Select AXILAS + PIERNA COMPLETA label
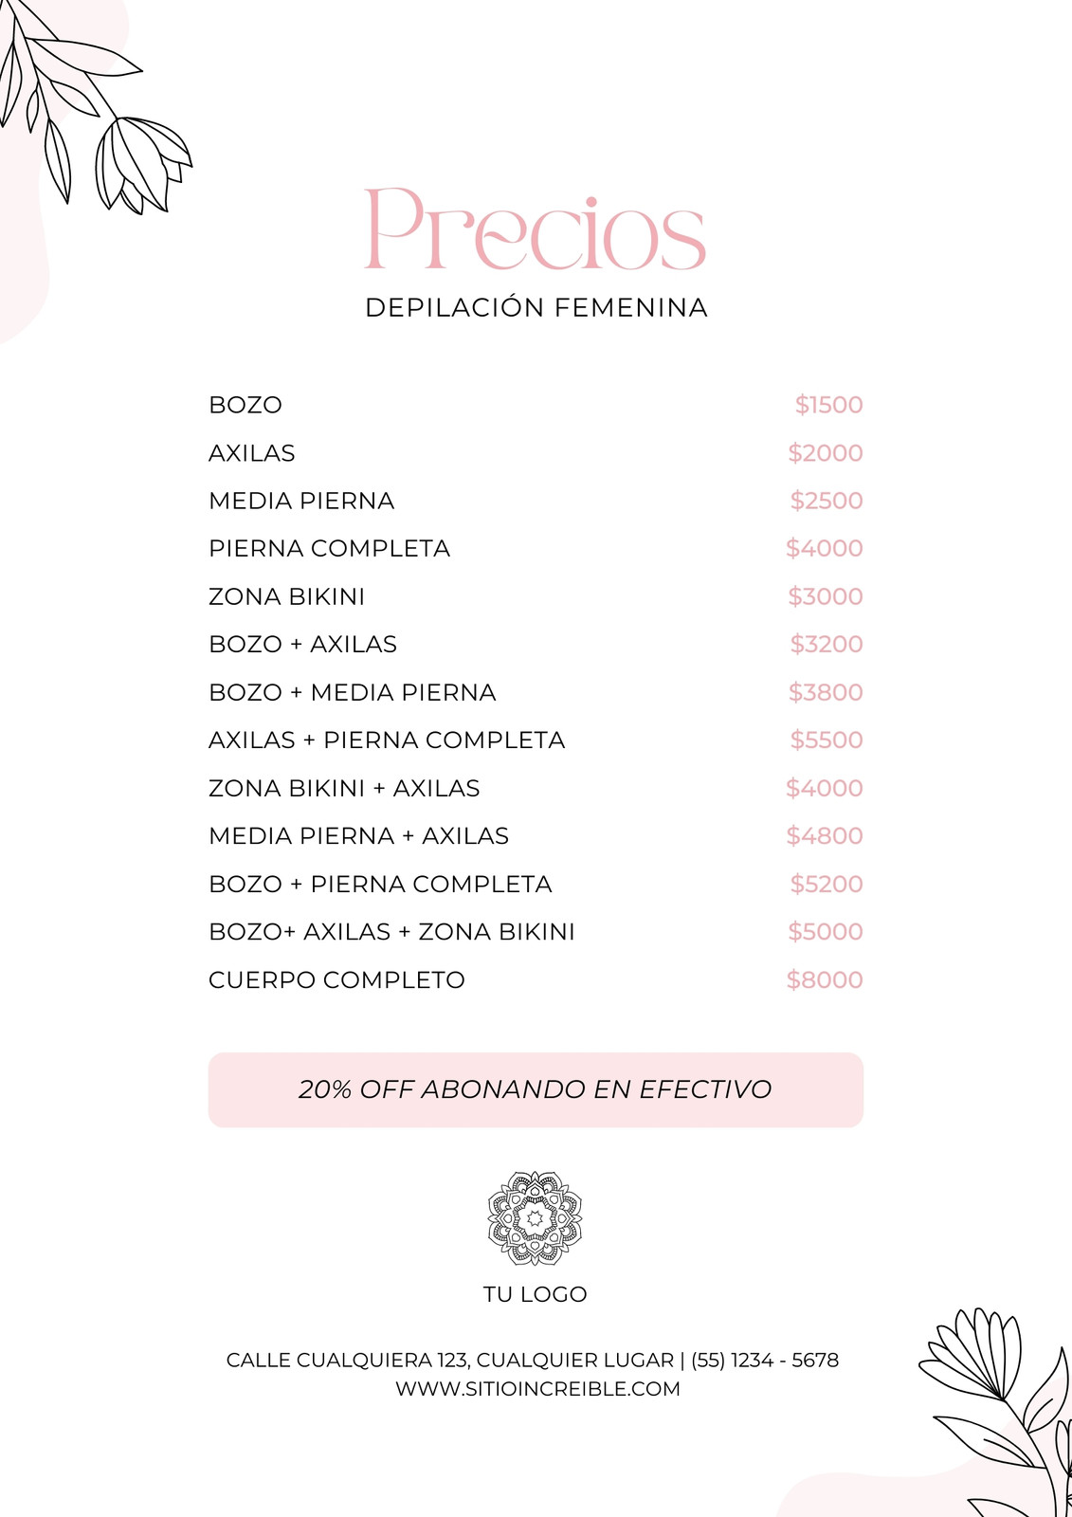This screenshot has height=1517, width=1072. (387, 740)
